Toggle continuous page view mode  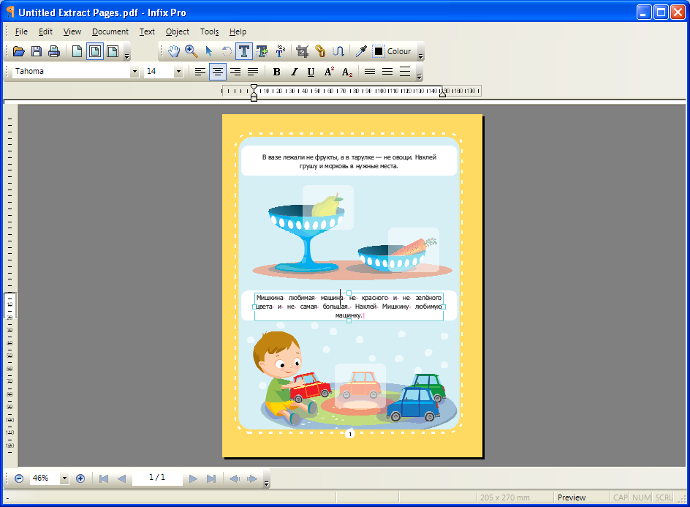tap(113, 51)
